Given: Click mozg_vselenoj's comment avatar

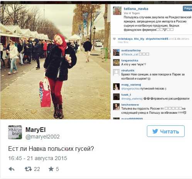Looking at the screenshot, I should coord(116,86).
